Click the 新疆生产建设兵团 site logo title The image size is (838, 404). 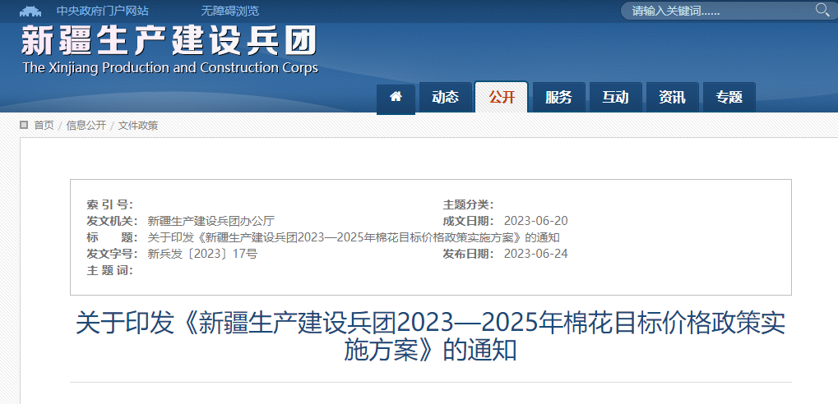169,41
